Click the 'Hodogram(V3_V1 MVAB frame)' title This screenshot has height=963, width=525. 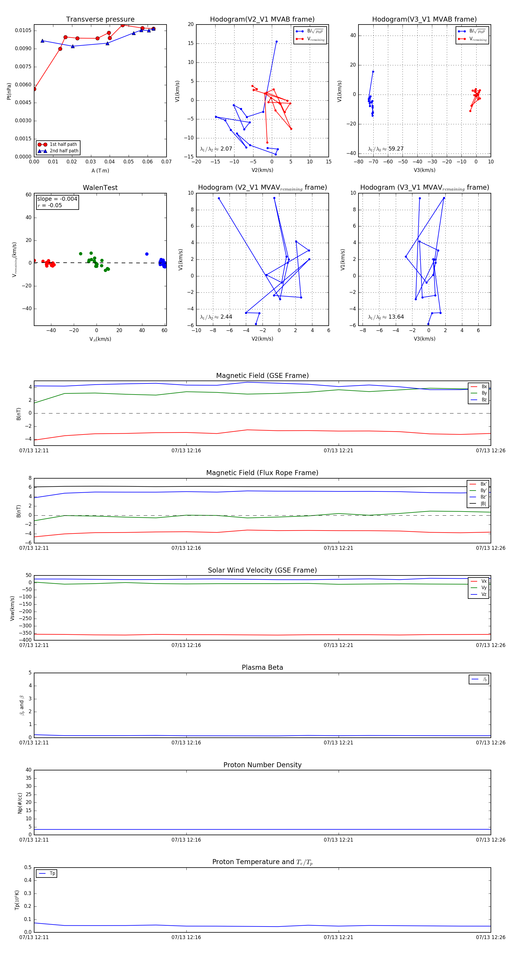424,20
